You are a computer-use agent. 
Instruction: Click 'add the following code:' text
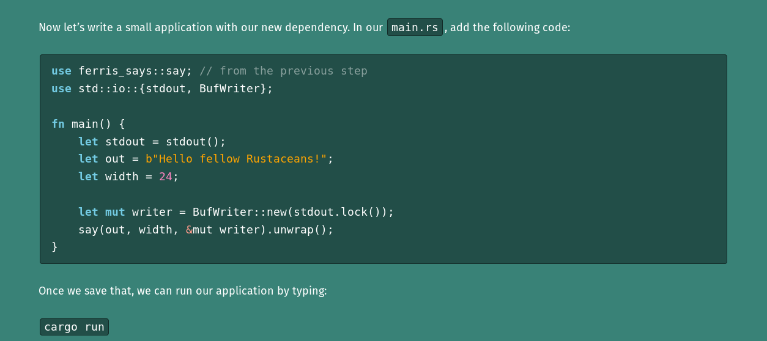[510, 28]
